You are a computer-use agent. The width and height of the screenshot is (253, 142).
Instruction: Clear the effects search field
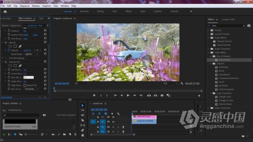[244, 26]
